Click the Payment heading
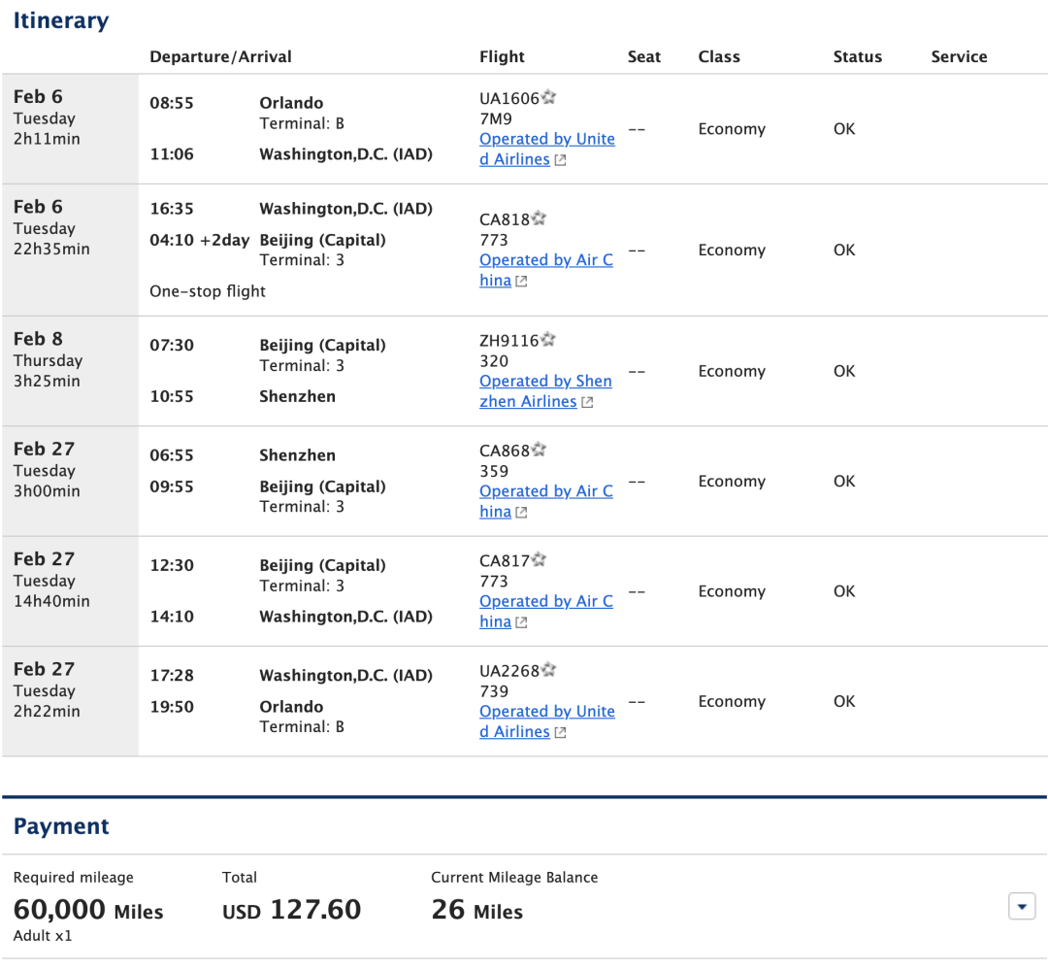Image resolution: width=1048 pixels, height=971 pixels. tap(61, 826)
